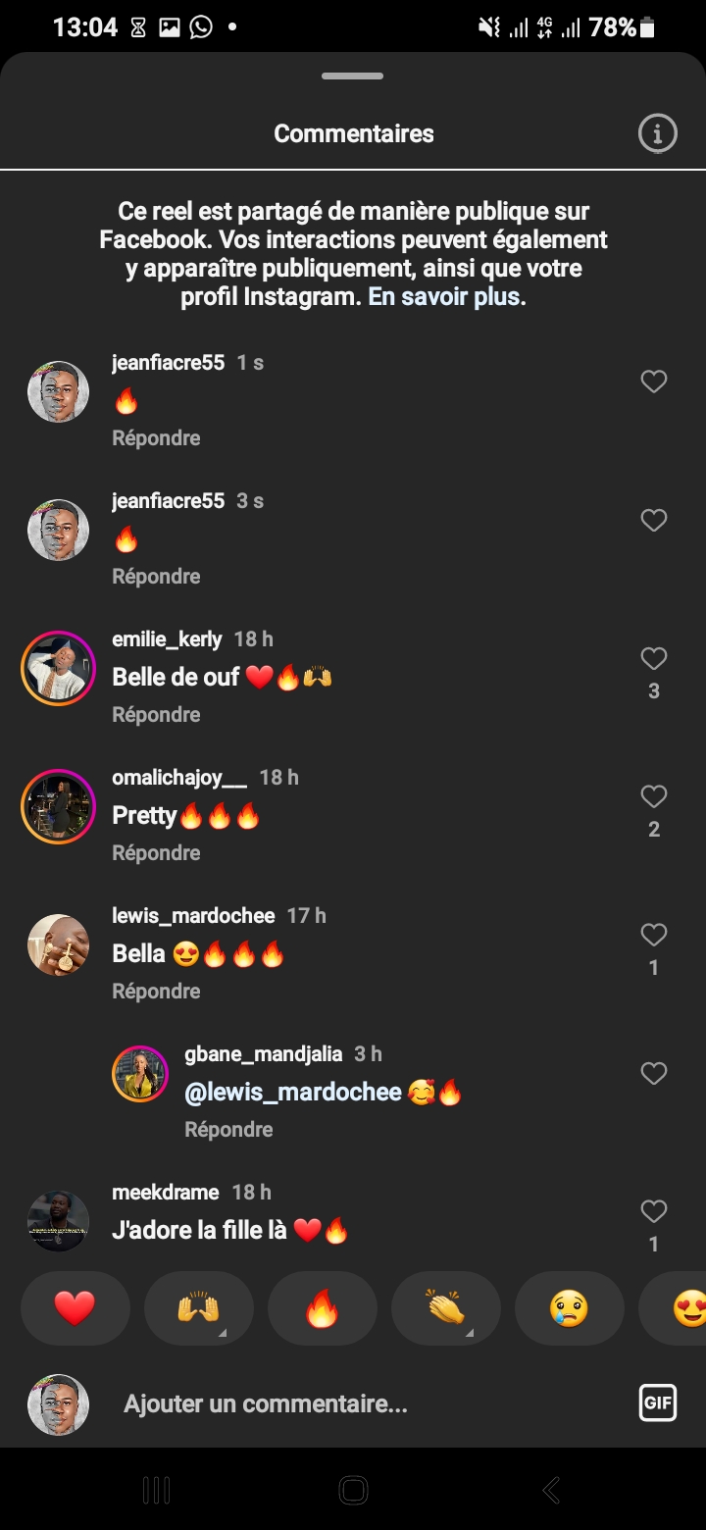Like lewis_mardochee's "Bella" comment
The image size is (706, 1530).
654,935
